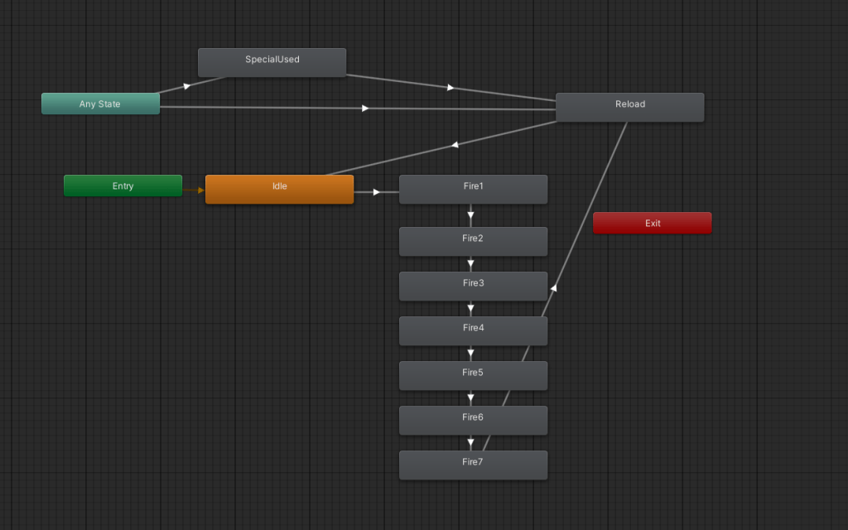Select the Fire1 state node
Image resolution: width=848 pixels, height=530 pixels.
pos(473,189)
